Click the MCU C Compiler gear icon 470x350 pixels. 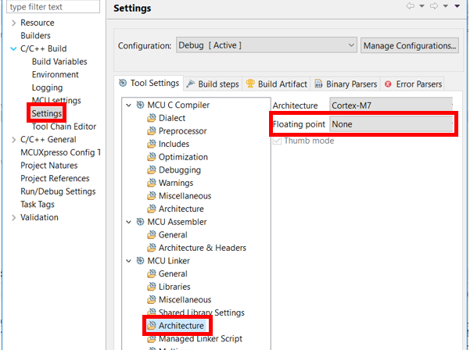tap(140, 105)
